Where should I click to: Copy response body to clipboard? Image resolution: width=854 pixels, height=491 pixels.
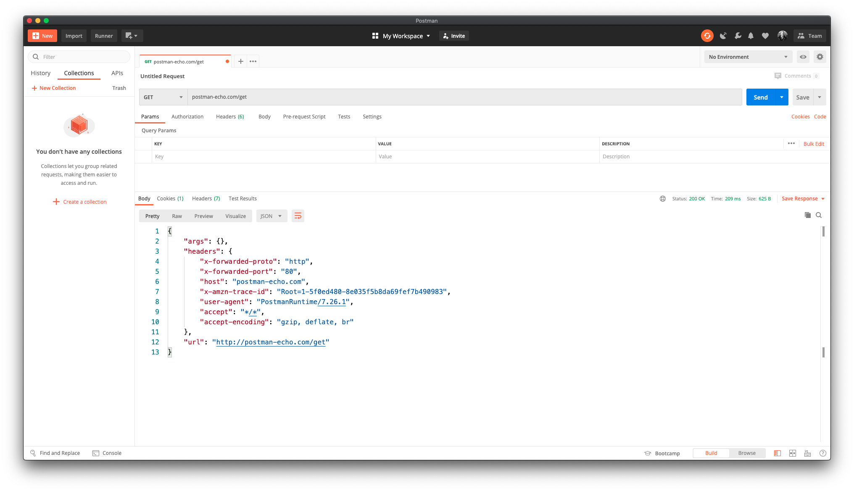click(807, 215)
